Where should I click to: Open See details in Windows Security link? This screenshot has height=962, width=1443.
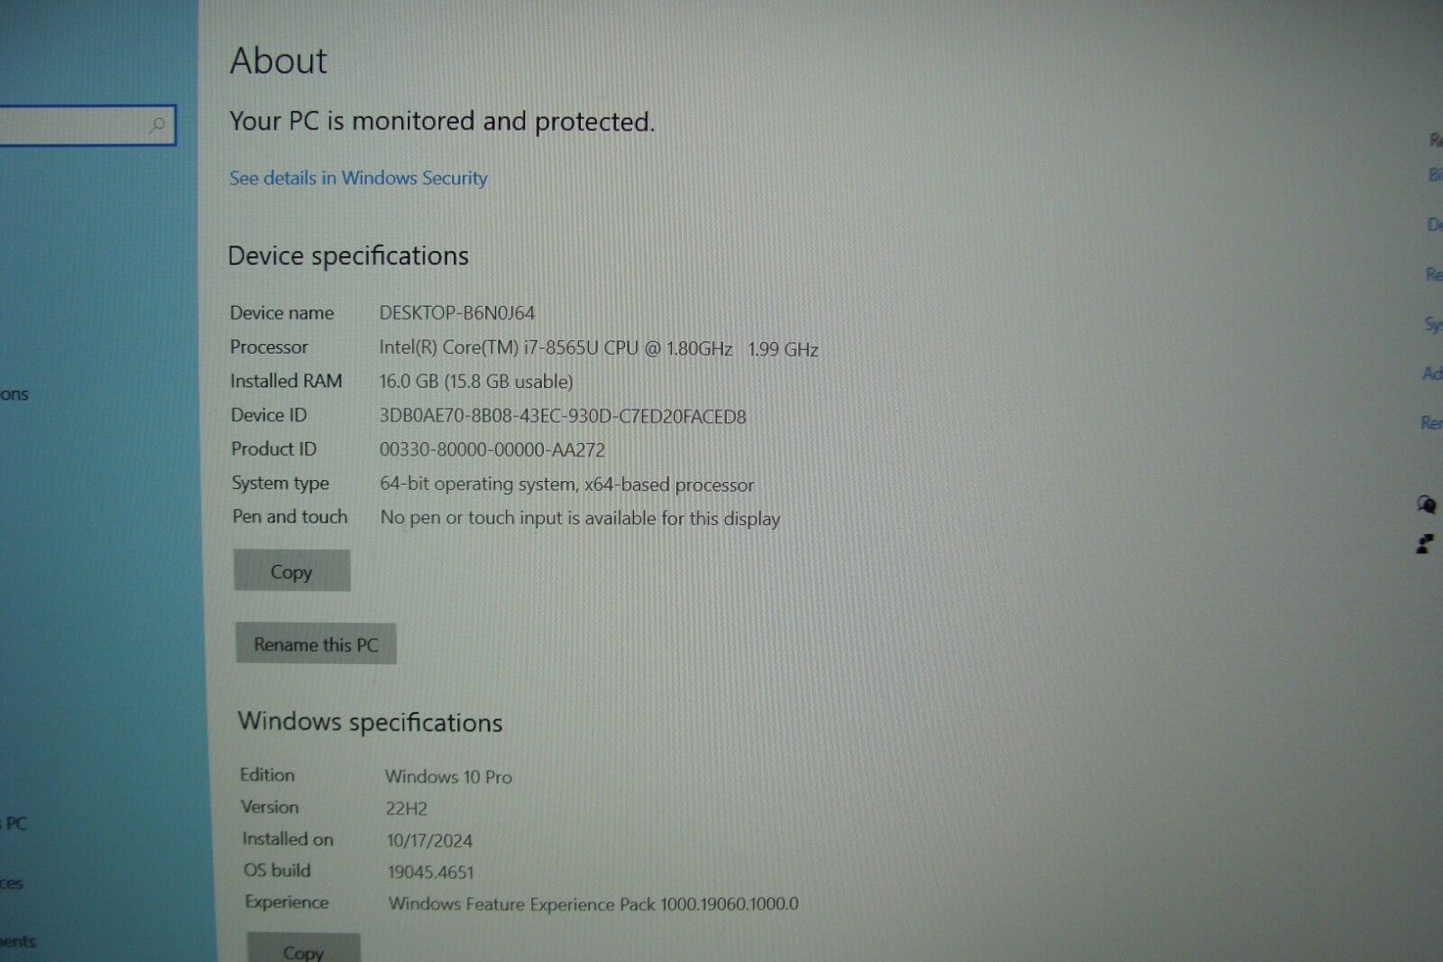click(358, 178)
